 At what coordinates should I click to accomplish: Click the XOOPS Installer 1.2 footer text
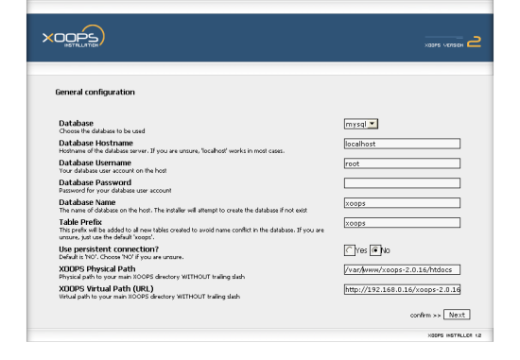click(x=455, y=335)
